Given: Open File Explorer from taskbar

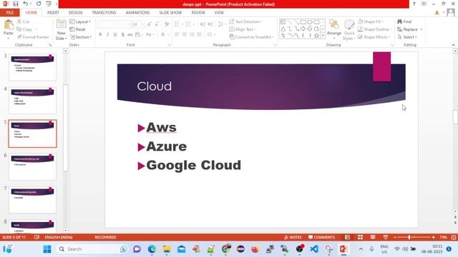Looking at the screenshot, I should point(167,249).
